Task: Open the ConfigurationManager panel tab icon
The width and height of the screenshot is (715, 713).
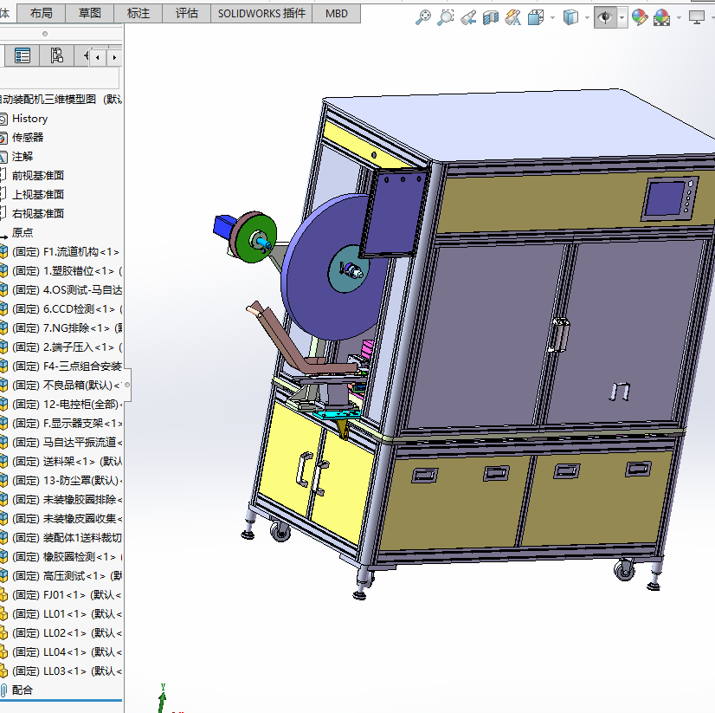Action: coord(56,56)
